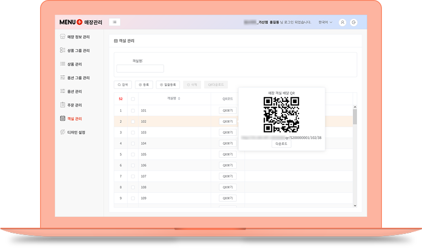This screenshot has width=422, height=248.
Task: Go to 상품 관리 menu
Action: [x=75, y=64]
